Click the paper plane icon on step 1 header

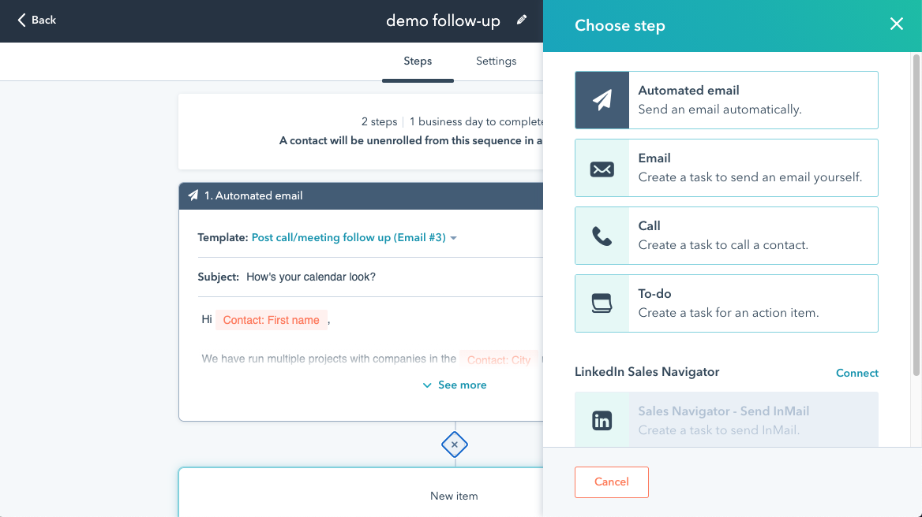pos(192,195)
